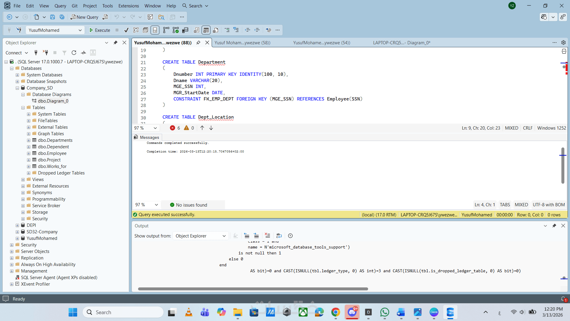Open the Show output from dropdown
Viewport: 570px width, 321px height.
[x=200, y=236]
